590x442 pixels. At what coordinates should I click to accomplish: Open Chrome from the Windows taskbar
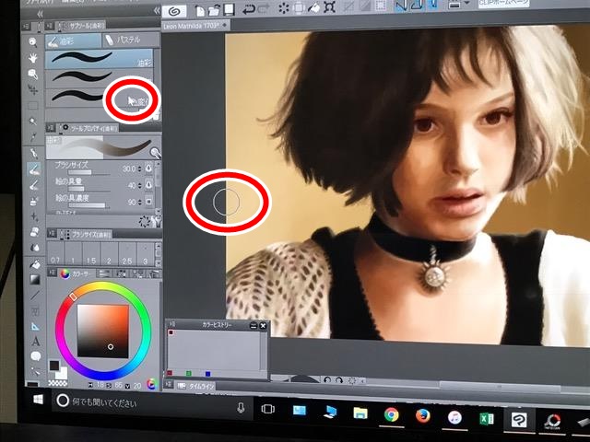click(391, 414)
